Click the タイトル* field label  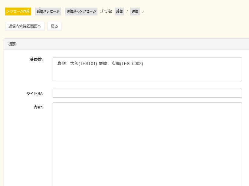pyautogui.click(x=35, y=94)
